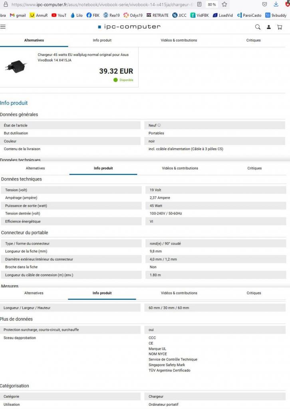Click the TÜV Argentina Certificado entry
The width and height of the screenshot is (290, 409).
(169, 370)
